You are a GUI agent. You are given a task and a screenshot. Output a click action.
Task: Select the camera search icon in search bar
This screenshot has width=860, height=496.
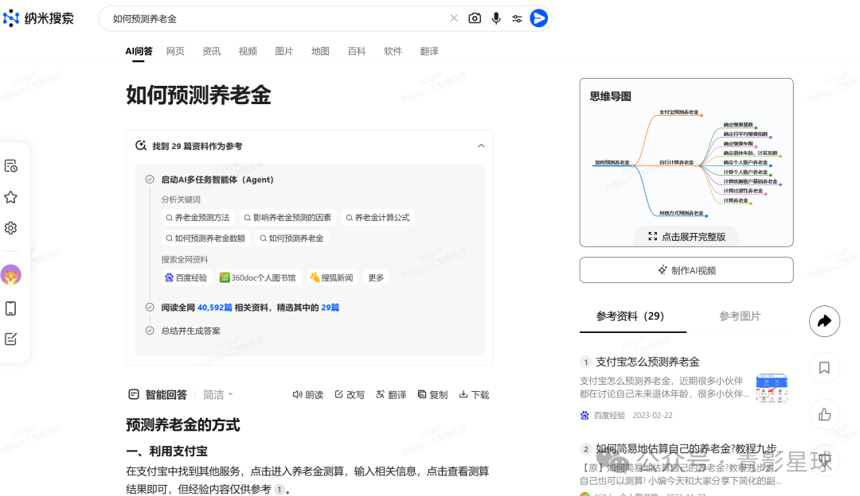pos(475,18)
